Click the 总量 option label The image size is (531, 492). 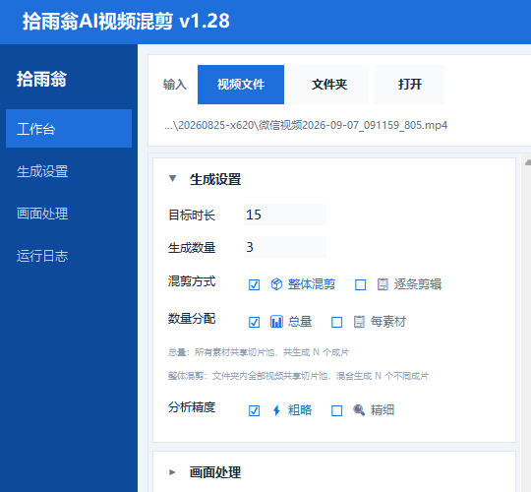[300, 321]
